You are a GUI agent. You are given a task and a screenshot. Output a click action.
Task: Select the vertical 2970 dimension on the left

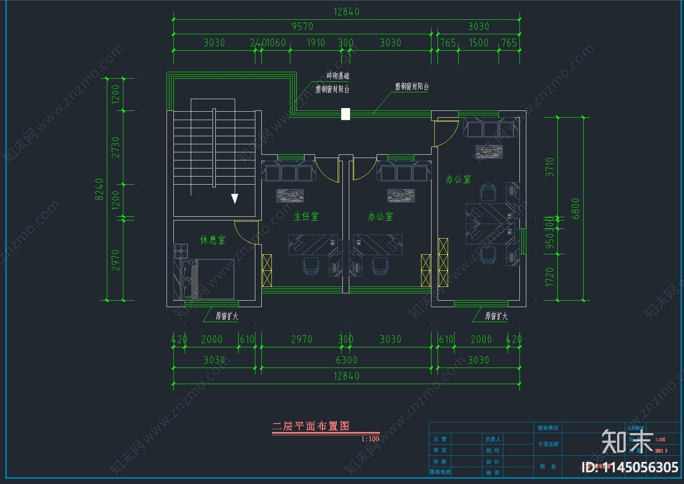(115, 260)
